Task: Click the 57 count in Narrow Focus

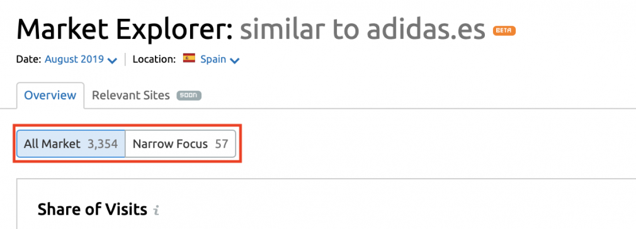Action: click(222, 144)
